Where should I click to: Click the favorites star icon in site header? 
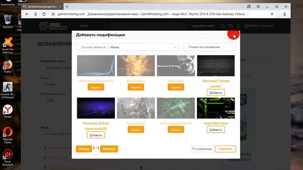pyautogui.click(x=238, y=26)
